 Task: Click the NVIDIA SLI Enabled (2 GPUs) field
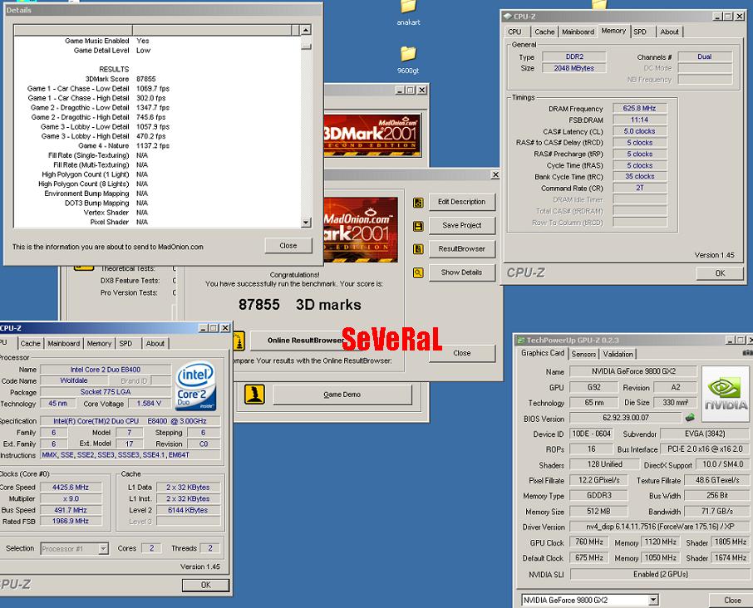pyautogui.click(x=660, y=575)
